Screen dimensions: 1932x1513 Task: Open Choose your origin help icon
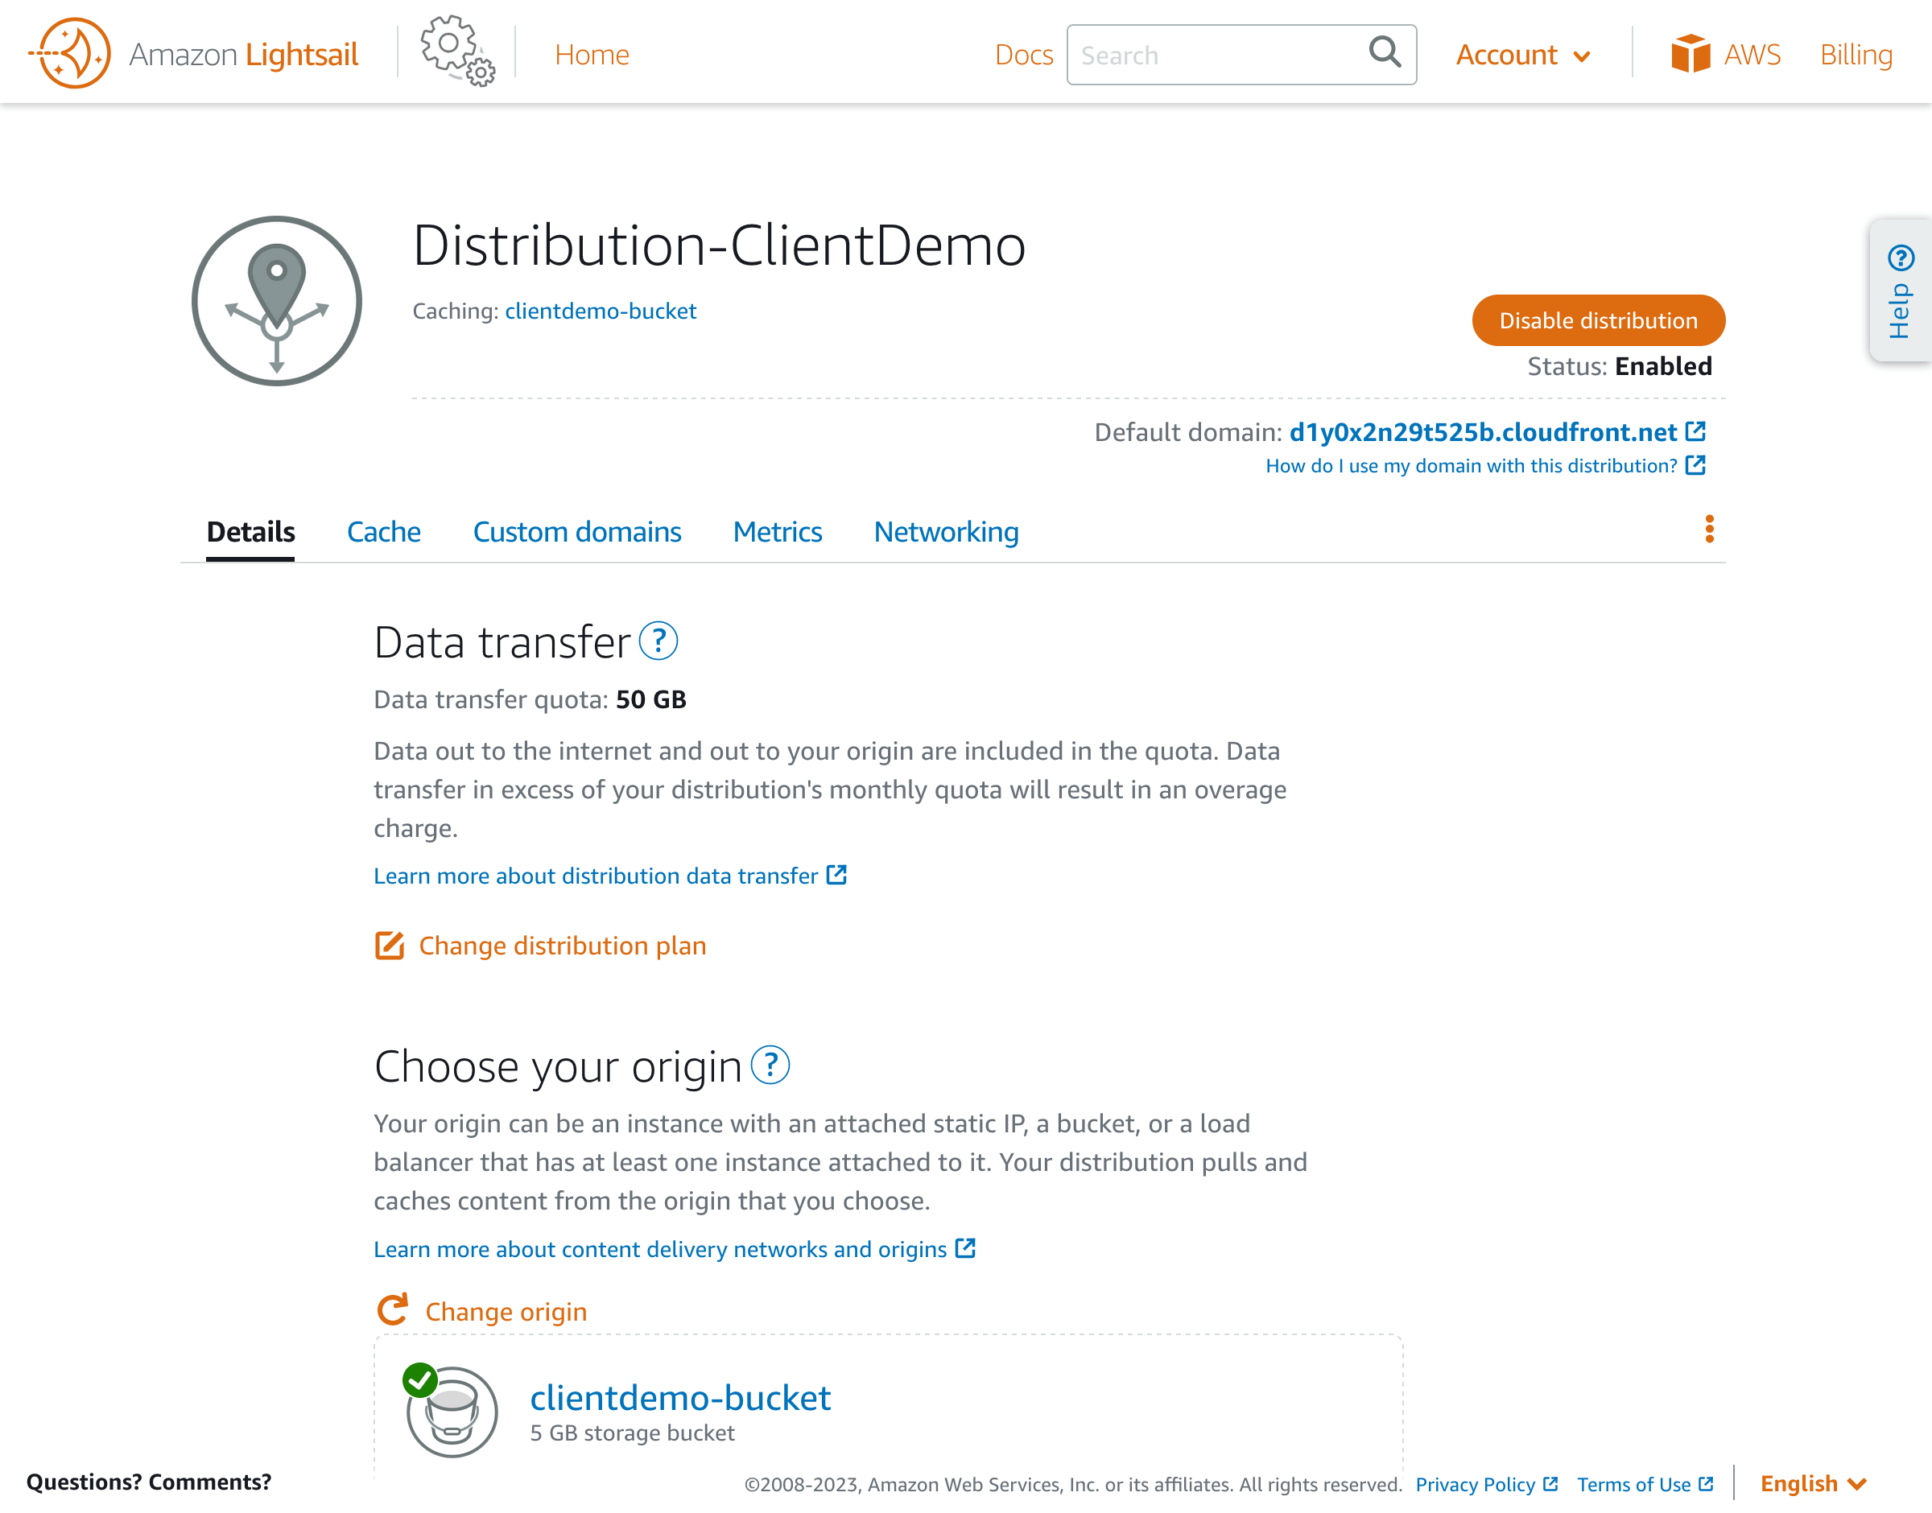[x=770, y=1066]
